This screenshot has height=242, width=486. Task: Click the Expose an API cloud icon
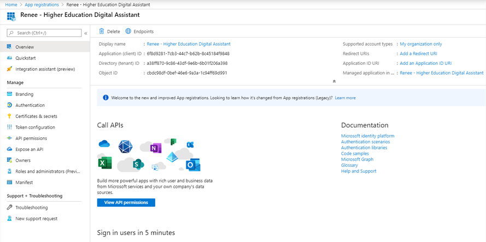(9, 149)
